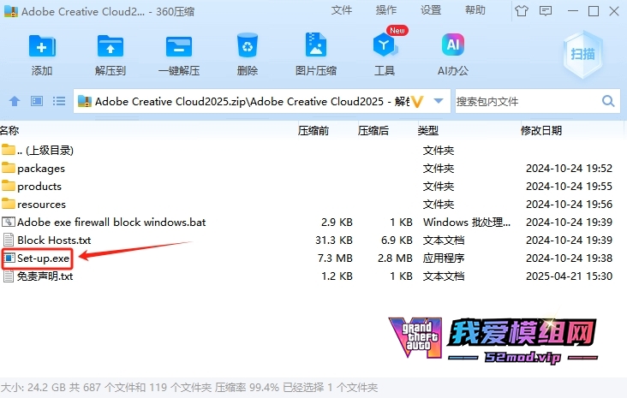Image resolution: width=627 pixels, height=398 pixels.
Task: Sort by the 修改日期 column header
Action: coord(541,131)
